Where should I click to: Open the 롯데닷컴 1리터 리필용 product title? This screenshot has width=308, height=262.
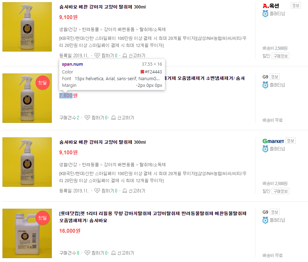tap(153, 217)
